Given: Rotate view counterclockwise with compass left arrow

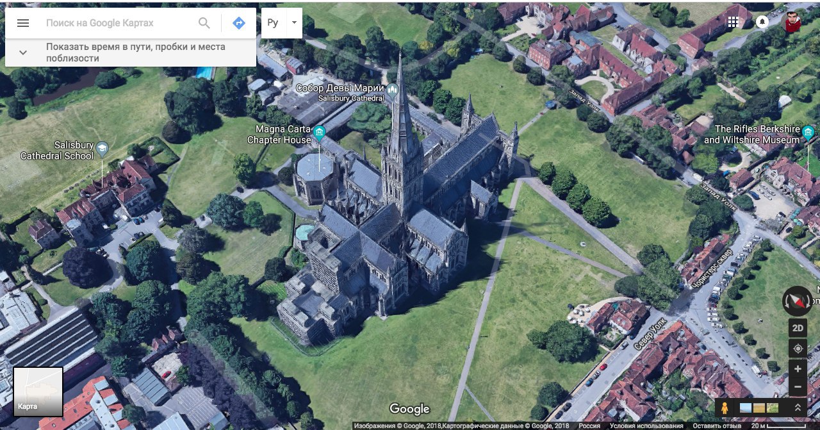Looking at the screenshot, I should (x=787, y=301).
